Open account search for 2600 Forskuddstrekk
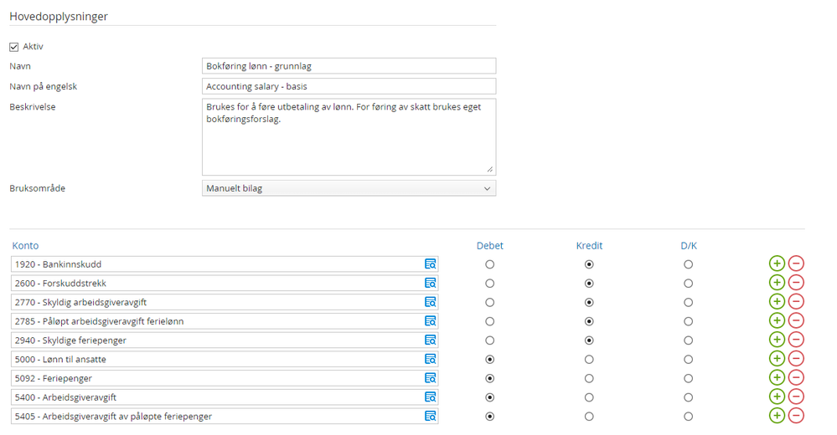This screenshot has height=435, width=837. [431, 284]
